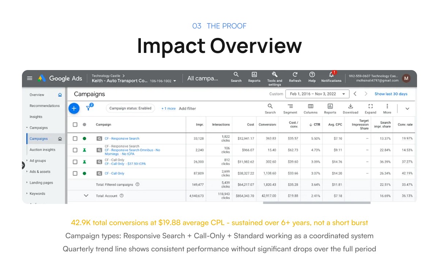Click the M account avatar

406,78
